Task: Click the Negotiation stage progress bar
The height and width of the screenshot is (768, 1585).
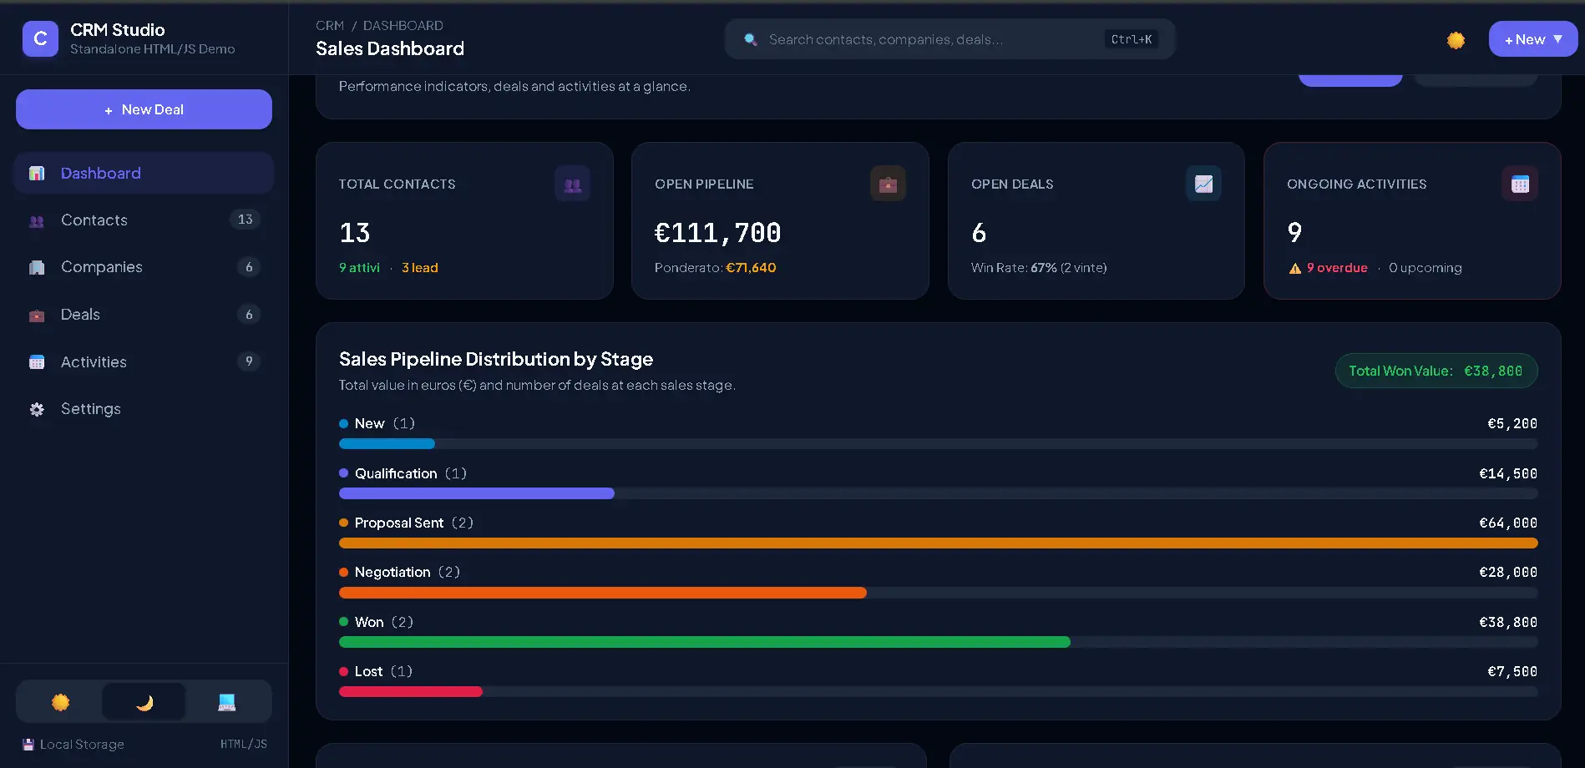Action: pos(938,593)
